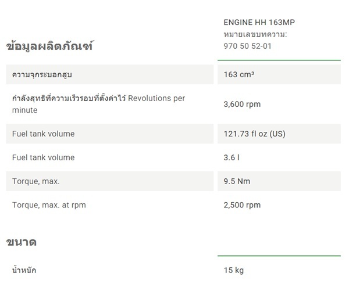Click the Torque, max. at rpm label
The height and width of the screenshot is (291, 349).
49,205
